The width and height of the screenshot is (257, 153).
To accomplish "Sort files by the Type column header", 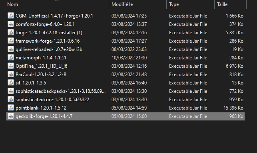I will coord(174,4).
